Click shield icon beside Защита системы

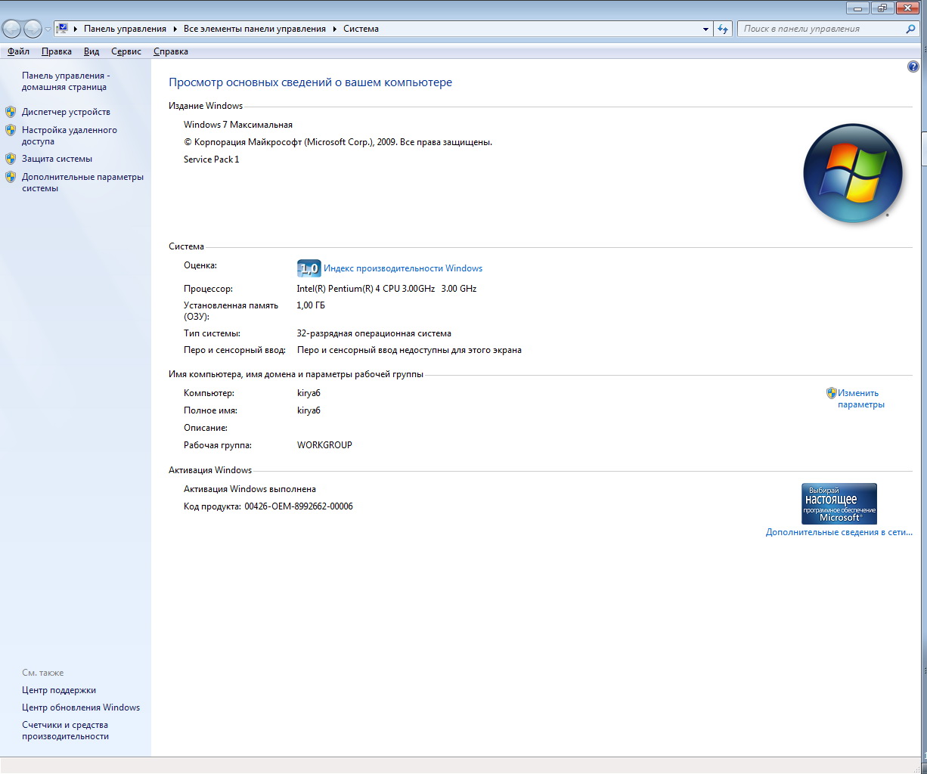(x=11, y=159)
